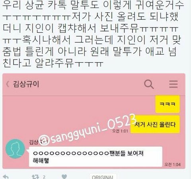Tap the back chevron beside 김상규이
The height and width of the screenshot is (179, 191).
8,84
